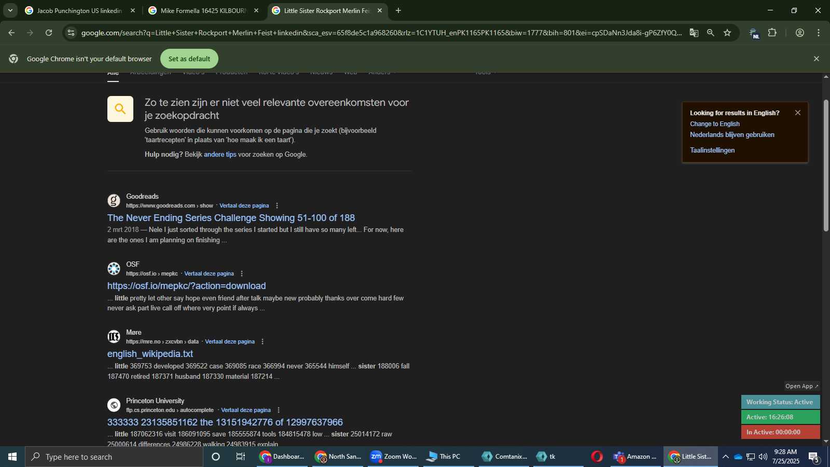Open the zoom magnifier icon in address bar
The height and width of the screenshot is (467, 830).
[x=710, y=33]
